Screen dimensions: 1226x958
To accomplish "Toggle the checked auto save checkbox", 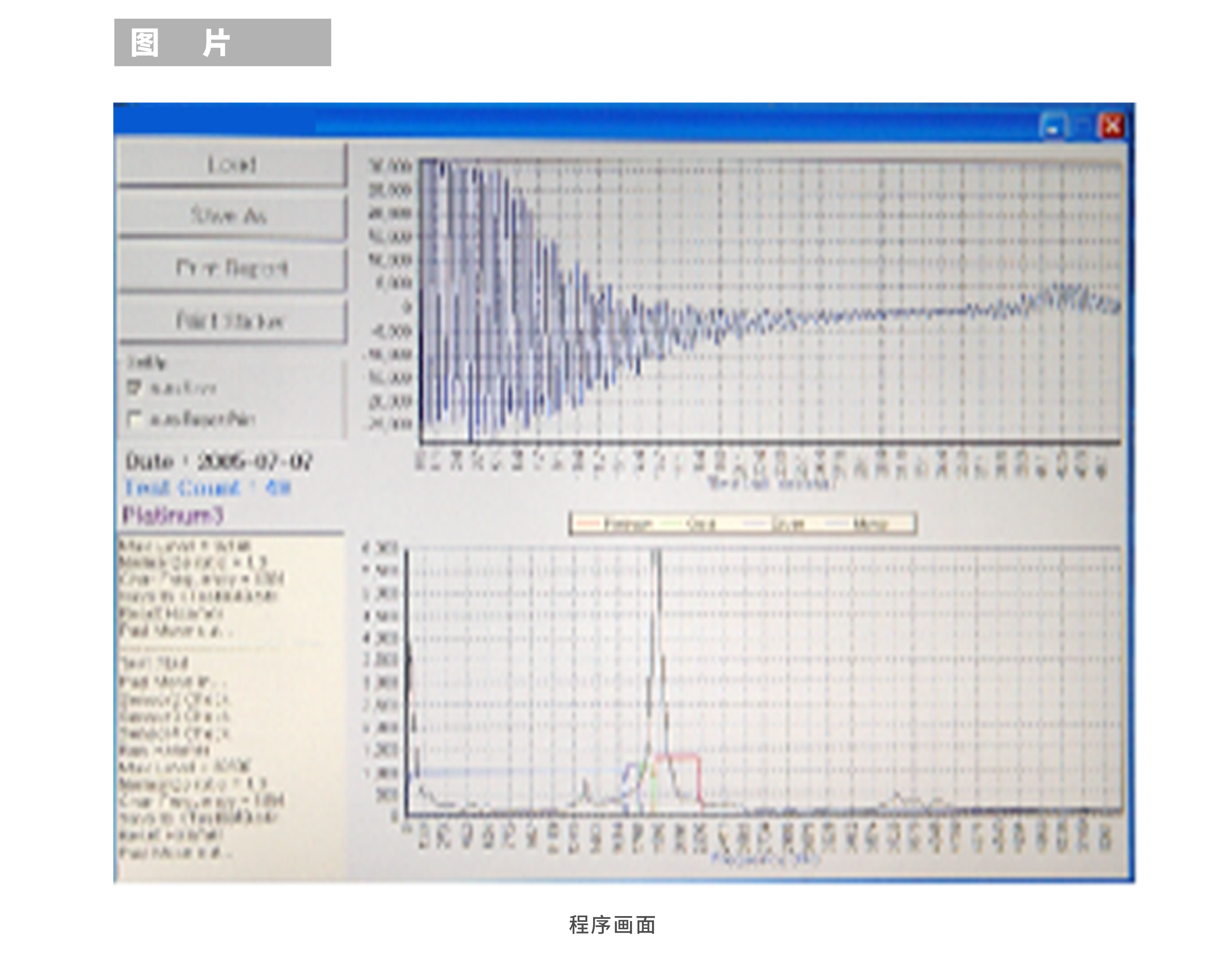I will tap(134, 387).
